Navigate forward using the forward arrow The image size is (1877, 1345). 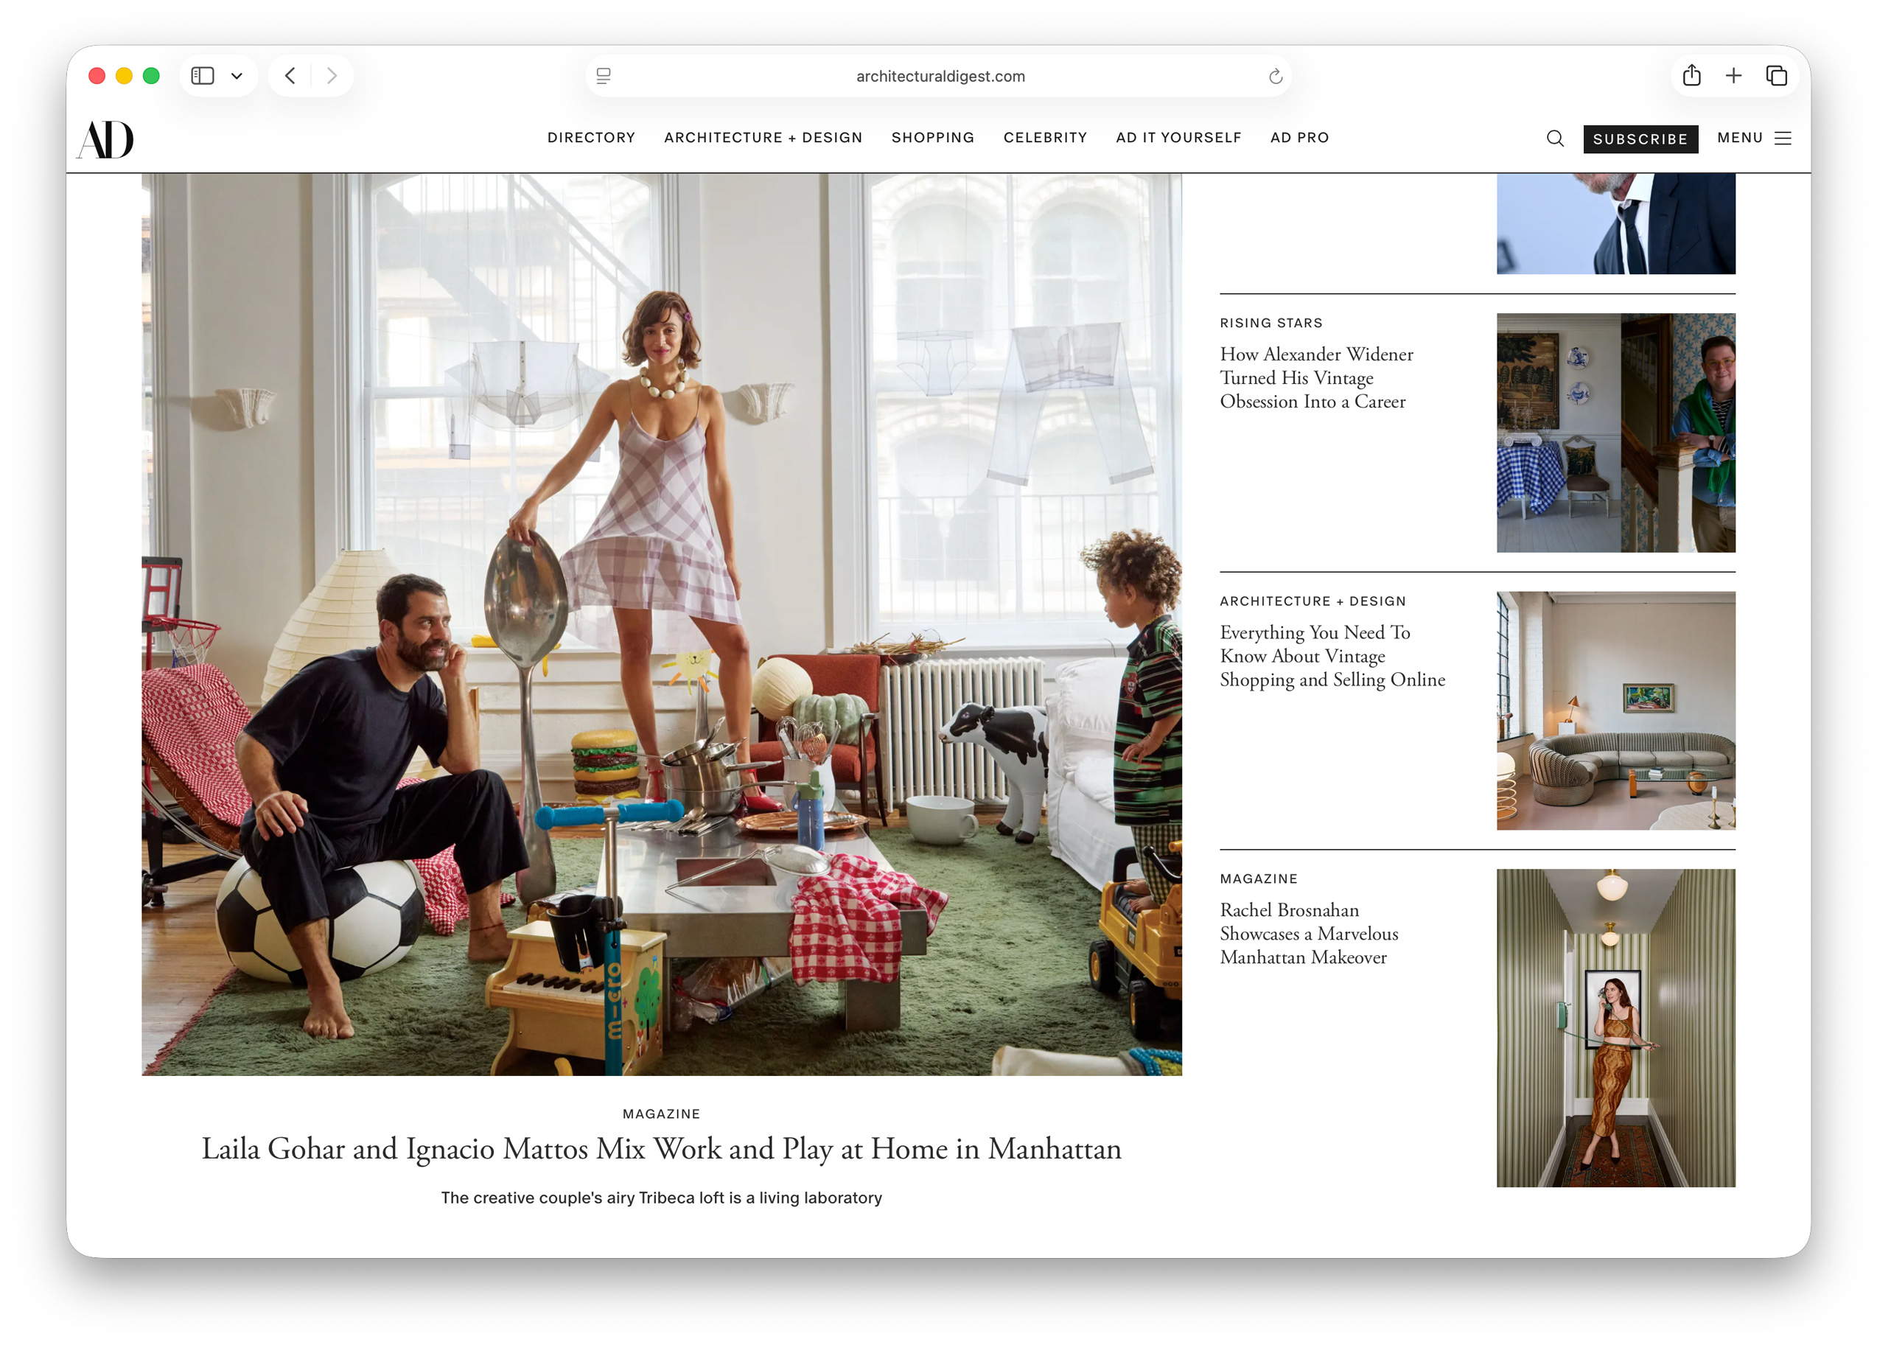point(332,75)
